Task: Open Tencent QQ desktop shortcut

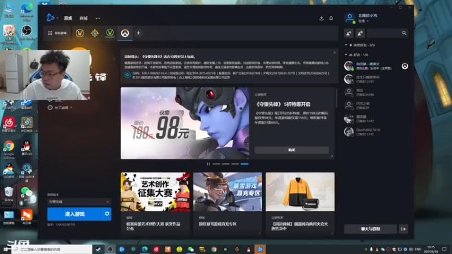Action: pyautogui.click(x=27, y=148)
